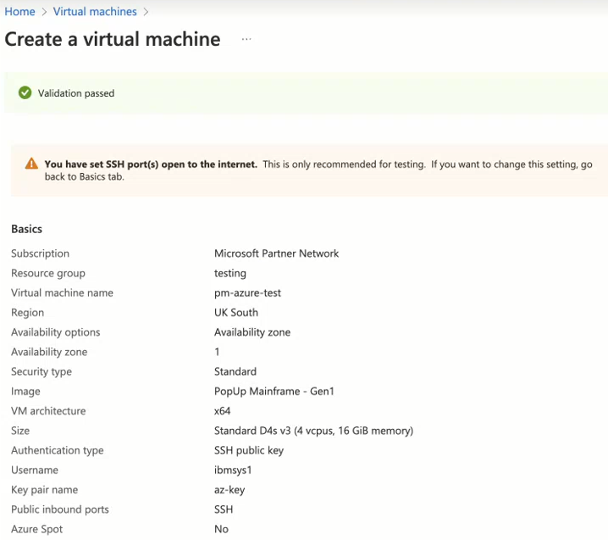The height and width of the screenshot is (540, 608).
Task: Go to Home breadcrumb link
Action: tap(19, 12)
